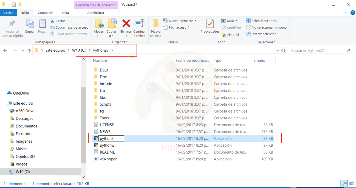356x188 pixels.
Task: Open the Archivo menu tab
Action: coord(8,13)
